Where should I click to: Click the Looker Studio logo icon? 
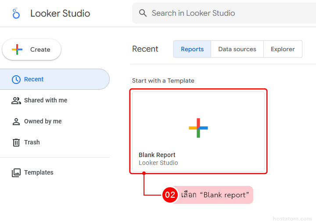tap(16, 14)
